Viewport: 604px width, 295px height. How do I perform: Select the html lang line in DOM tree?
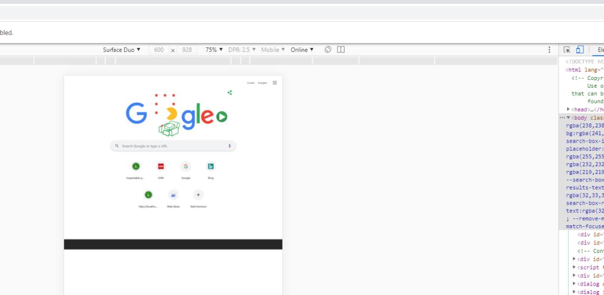(x=585, y=70)
